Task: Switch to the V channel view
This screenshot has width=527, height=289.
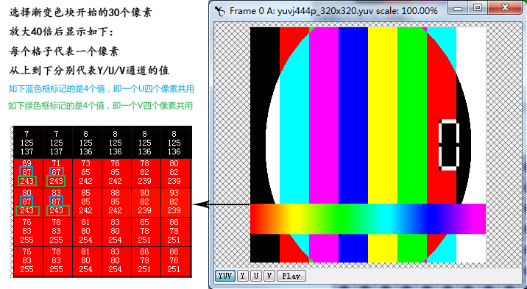Action: [x=269, y=276]
